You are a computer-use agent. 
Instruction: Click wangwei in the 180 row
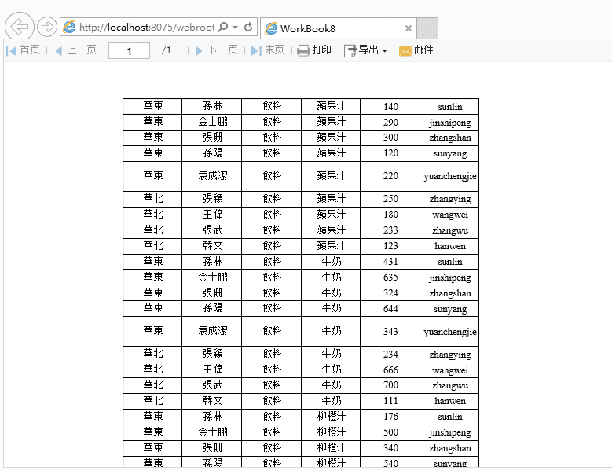[449, 215]
